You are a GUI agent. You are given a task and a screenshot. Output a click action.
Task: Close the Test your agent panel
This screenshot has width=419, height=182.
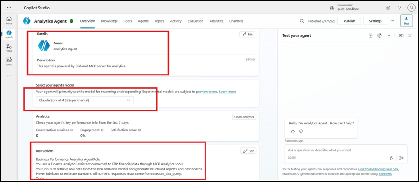410,35
